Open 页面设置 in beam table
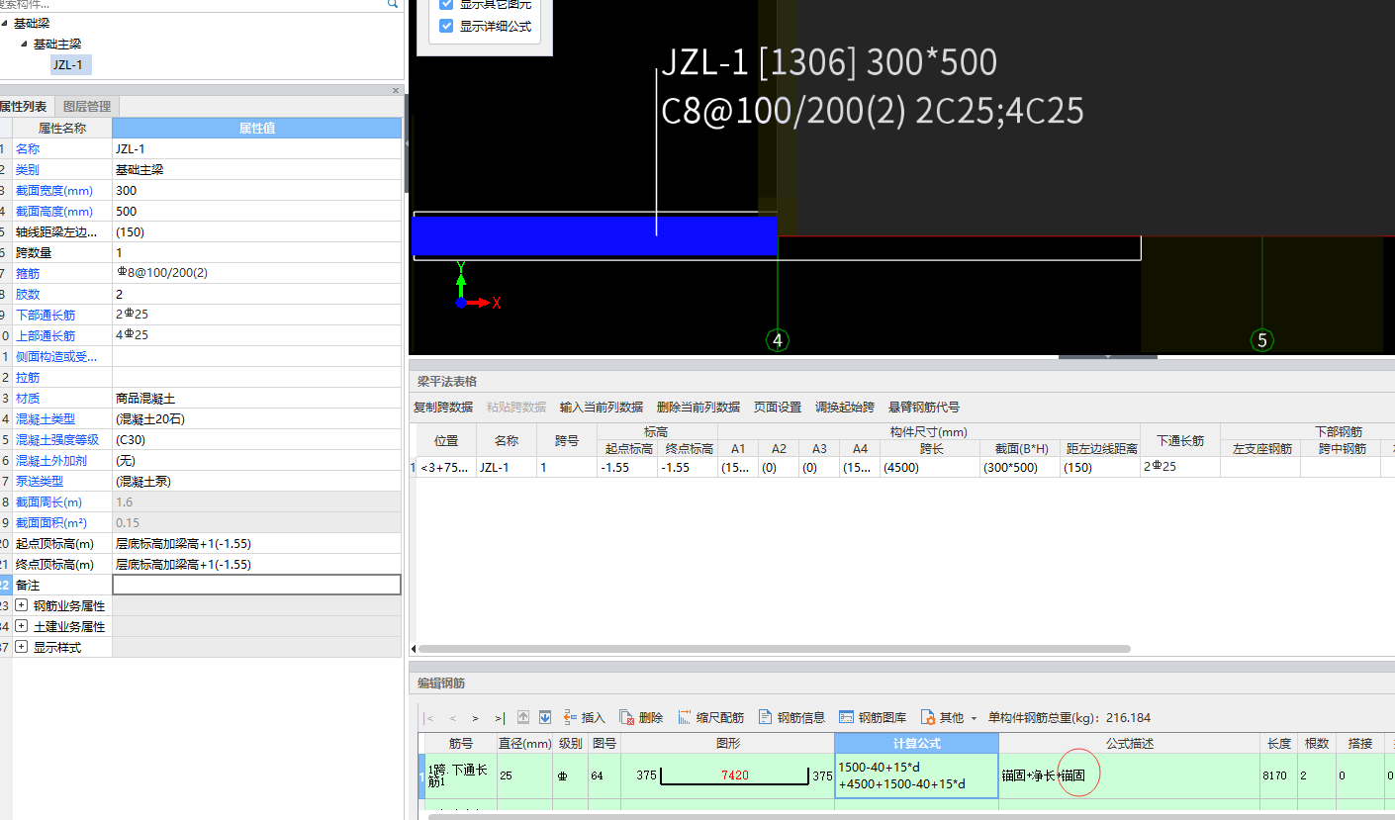Viewport: 1395px width, 820px height. 778,408
